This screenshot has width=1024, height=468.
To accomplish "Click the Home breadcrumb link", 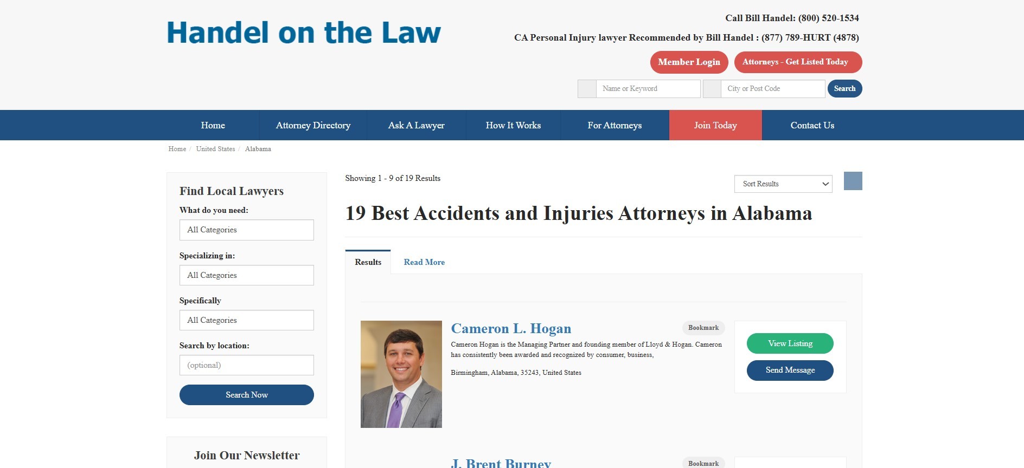I will point(177,149).
